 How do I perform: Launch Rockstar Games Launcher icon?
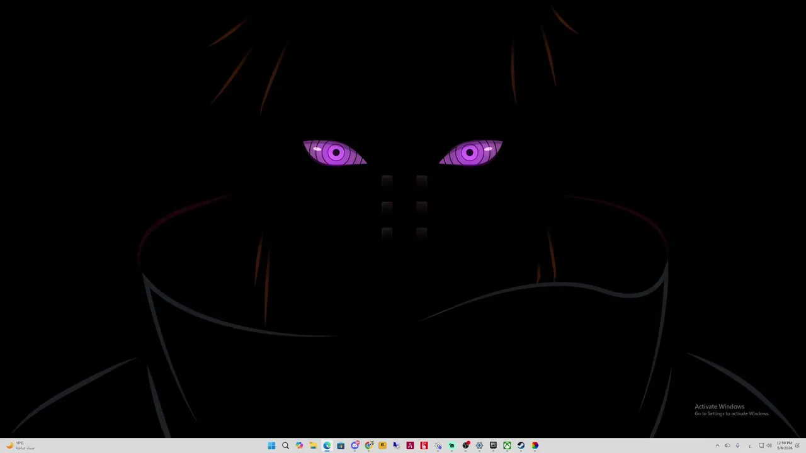[x=382, y=445]
